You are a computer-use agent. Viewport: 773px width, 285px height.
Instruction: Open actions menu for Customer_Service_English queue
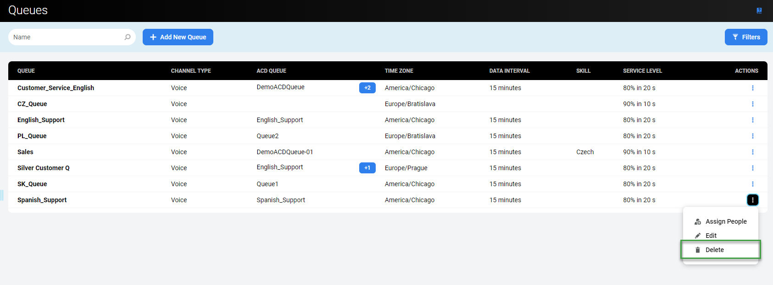coord(752,88)
